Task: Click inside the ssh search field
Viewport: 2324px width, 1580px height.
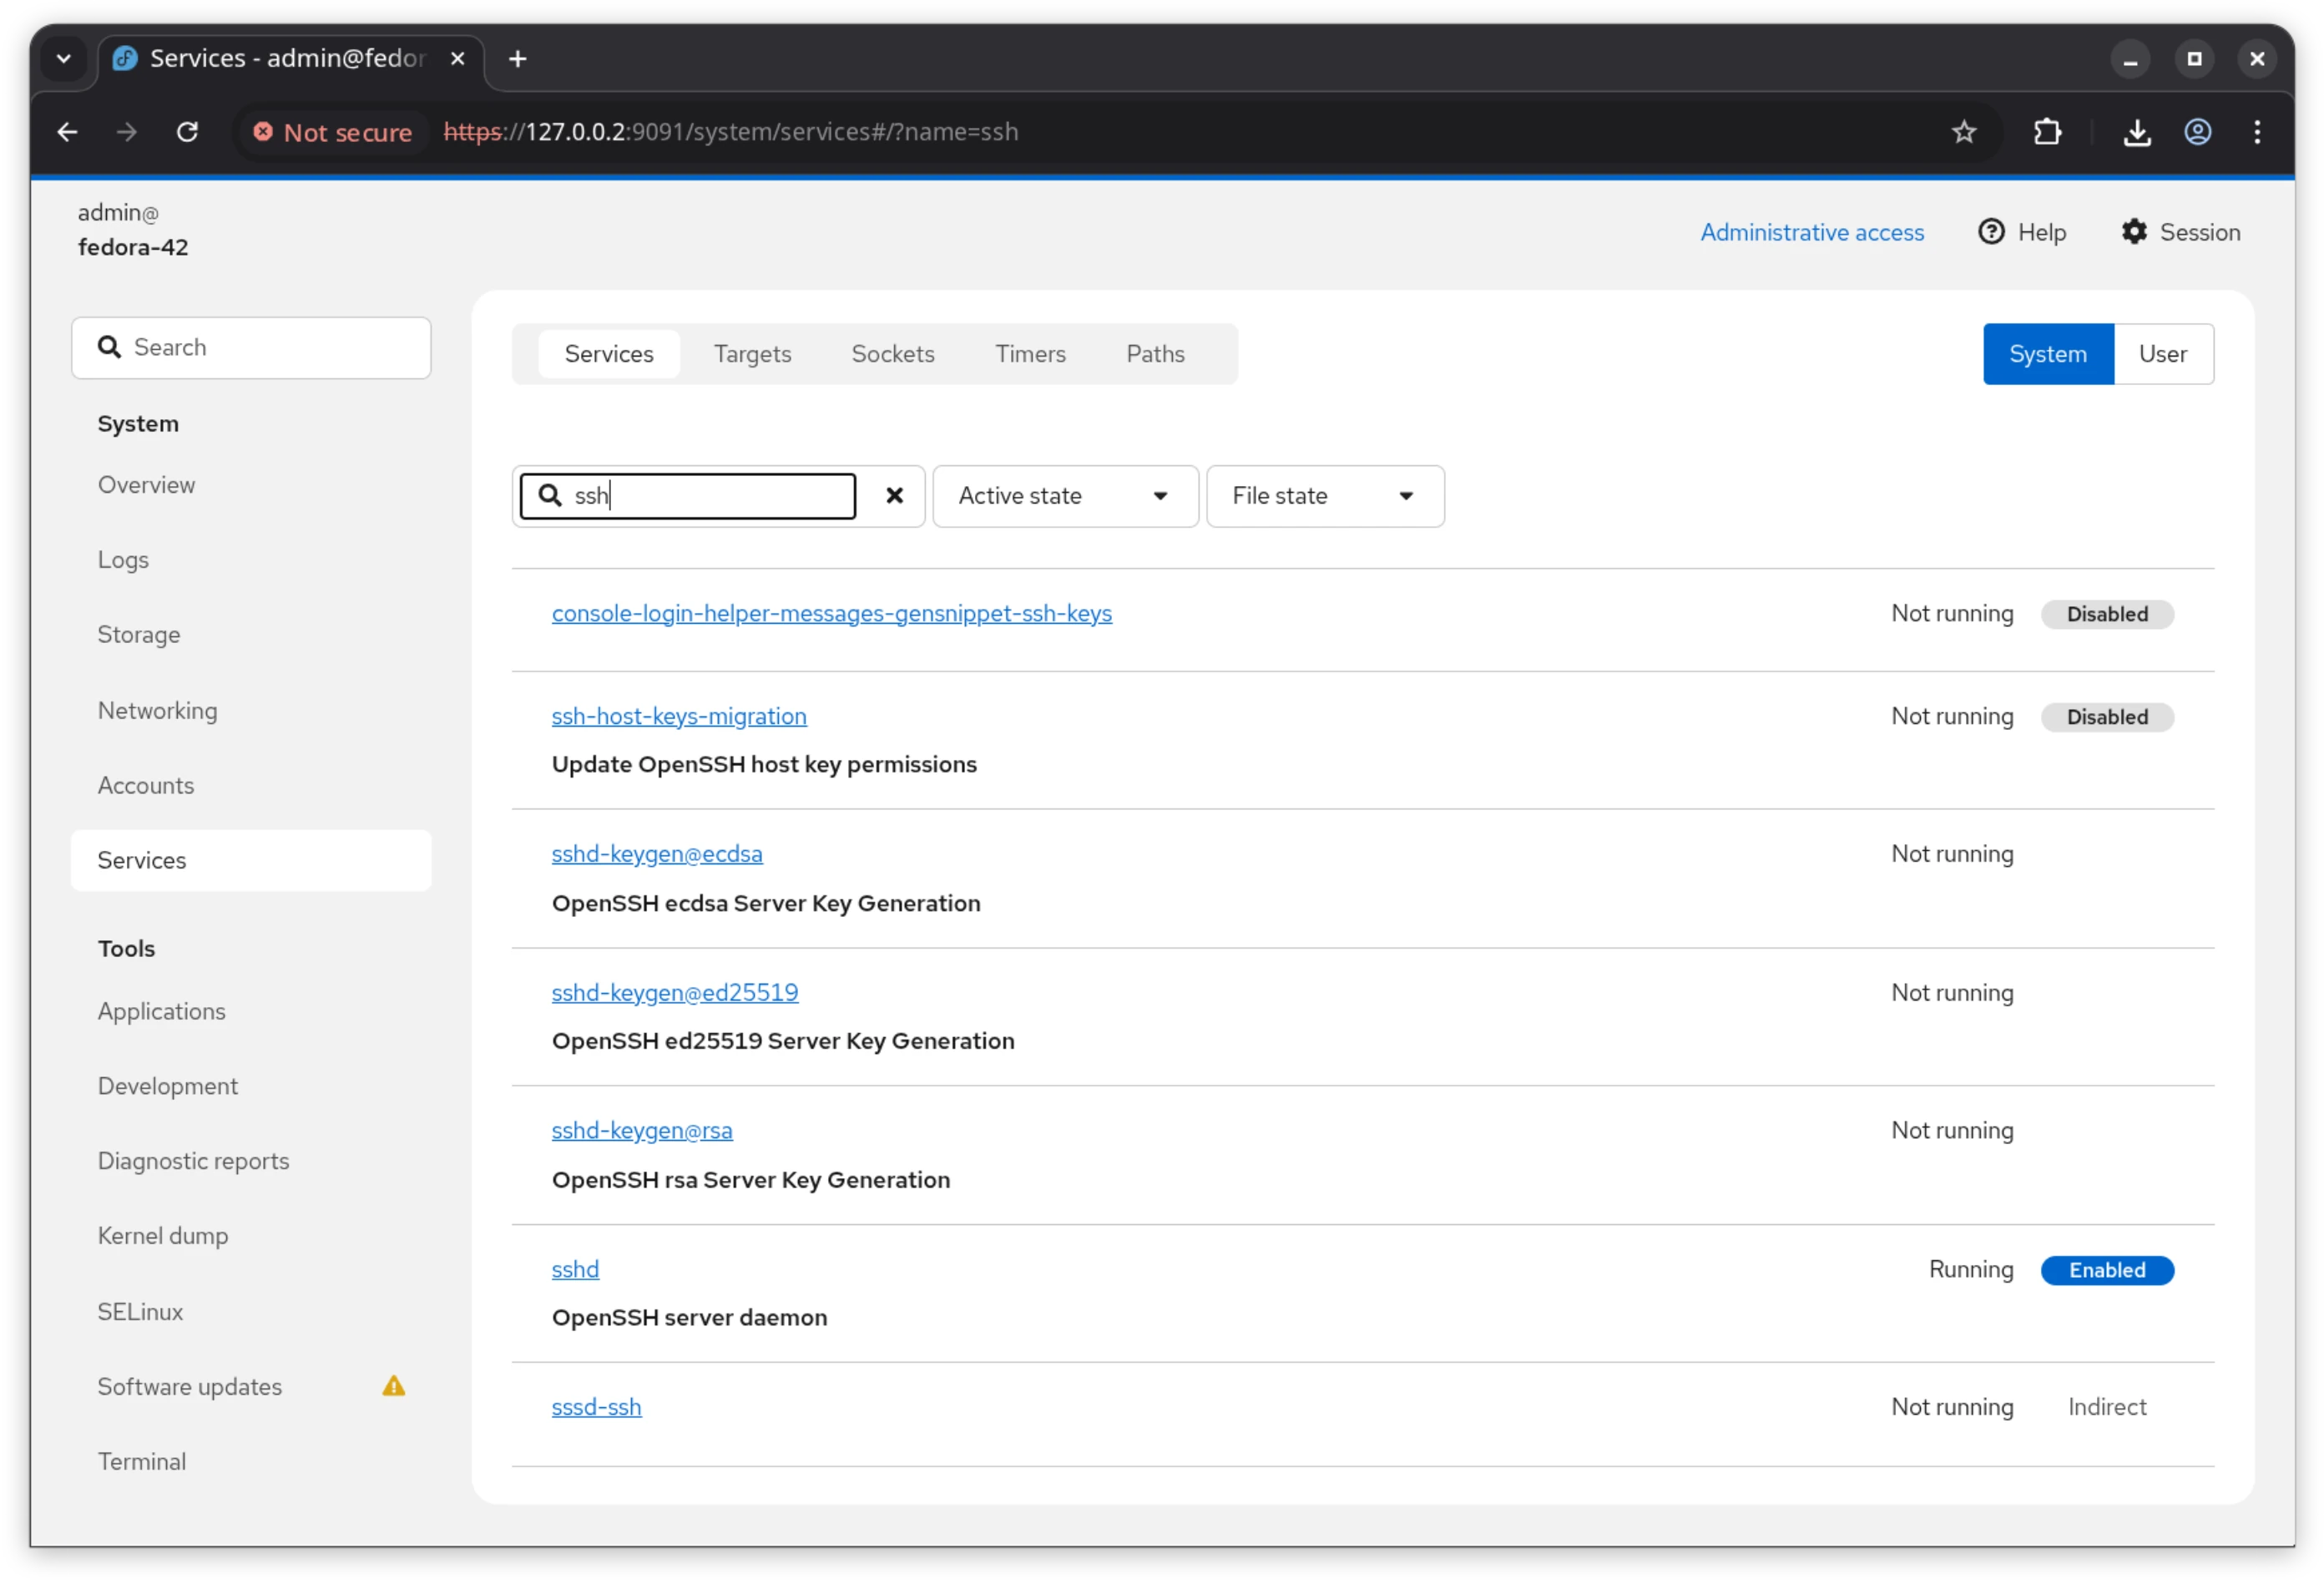Action: point(700,495)
